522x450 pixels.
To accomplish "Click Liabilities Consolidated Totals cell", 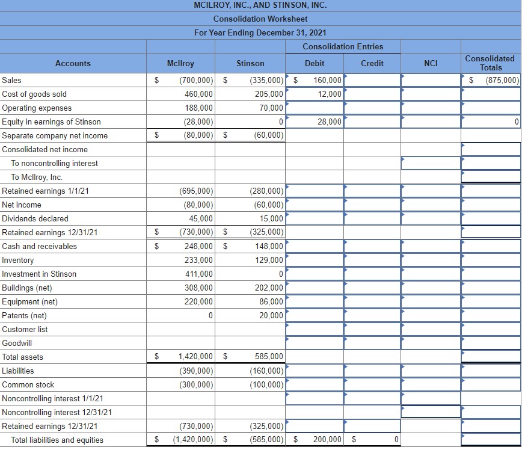I will point(491,371).
